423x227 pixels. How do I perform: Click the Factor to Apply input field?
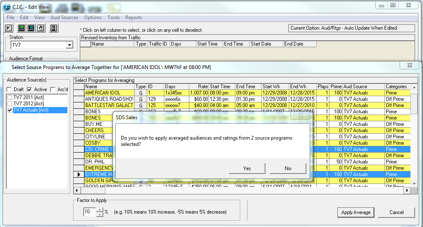pos(89,212)
